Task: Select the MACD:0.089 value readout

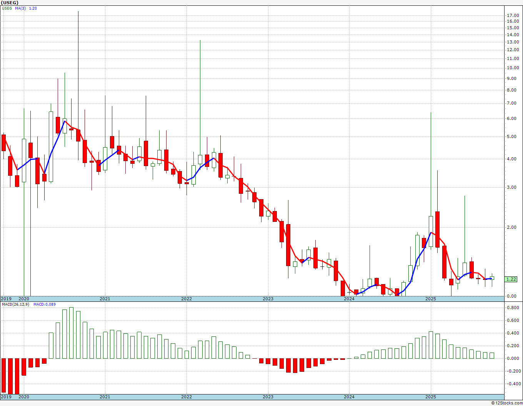Action: [x=44, y=304]
